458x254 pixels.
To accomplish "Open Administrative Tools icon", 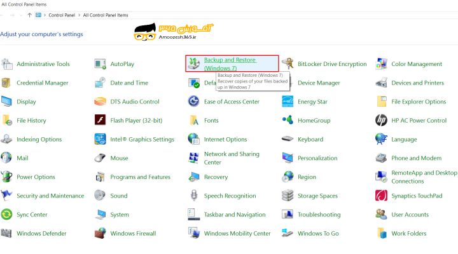I will coord(7,64).
